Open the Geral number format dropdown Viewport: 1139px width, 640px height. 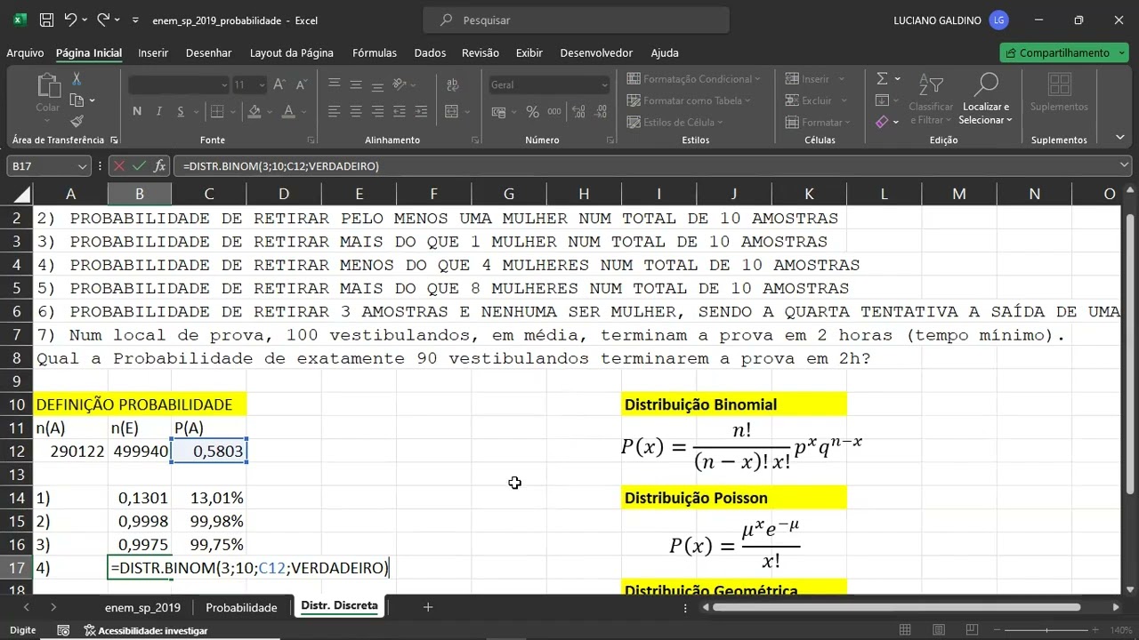604,85
